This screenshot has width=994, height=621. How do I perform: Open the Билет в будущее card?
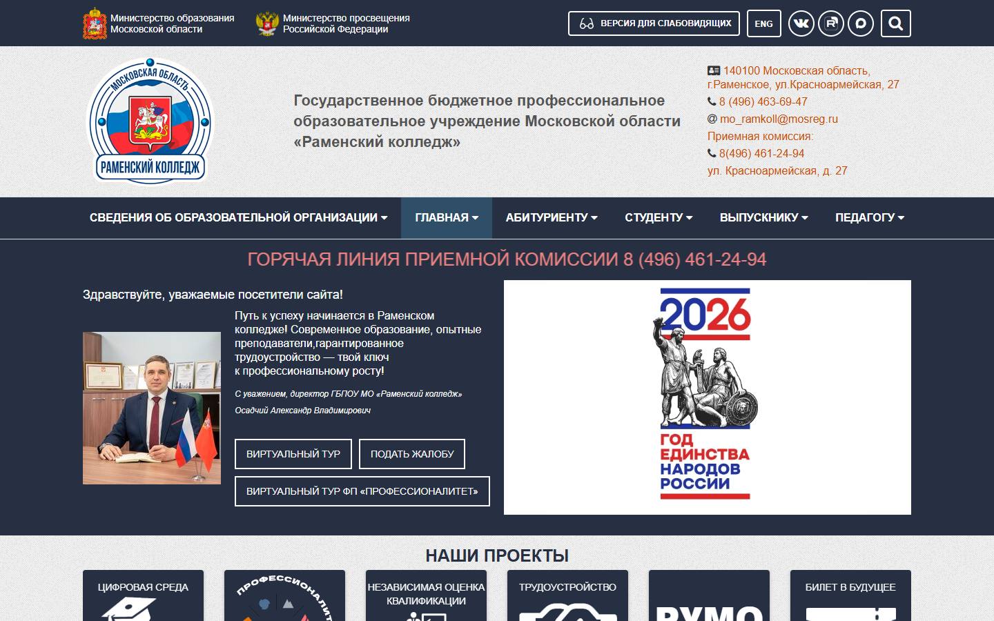[x=850, y=595]
